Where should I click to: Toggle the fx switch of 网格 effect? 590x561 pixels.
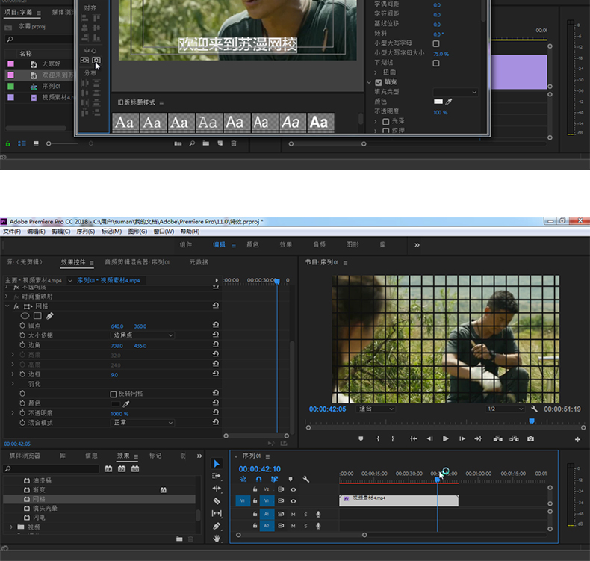(16, 306)
